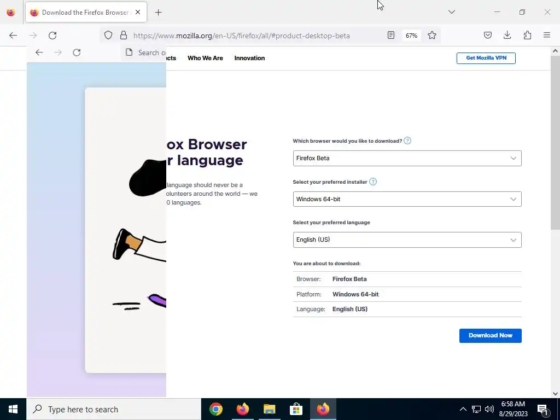Click the Browser: Firefox Beta summary row
This screenshot has height=420, width=560.
[x=407, y=279]
